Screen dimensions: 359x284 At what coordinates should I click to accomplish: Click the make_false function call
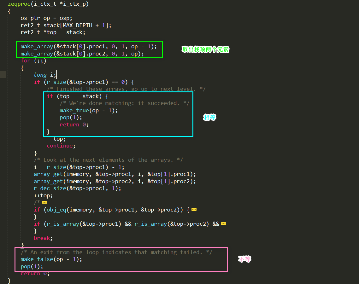pos(35,259)
